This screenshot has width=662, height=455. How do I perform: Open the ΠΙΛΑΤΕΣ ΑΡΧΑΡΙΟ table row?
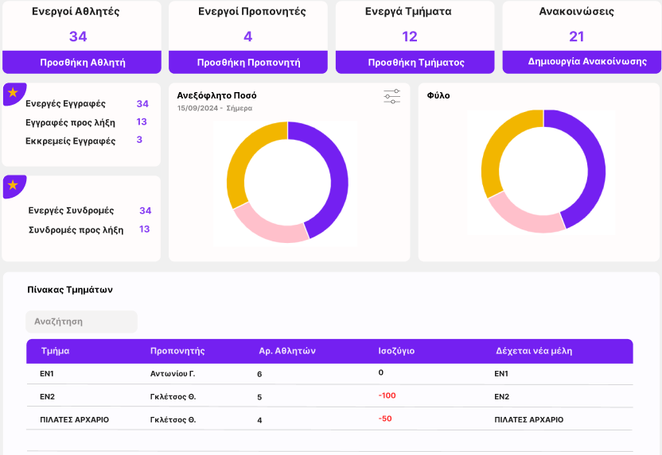(x=74, y=419)
